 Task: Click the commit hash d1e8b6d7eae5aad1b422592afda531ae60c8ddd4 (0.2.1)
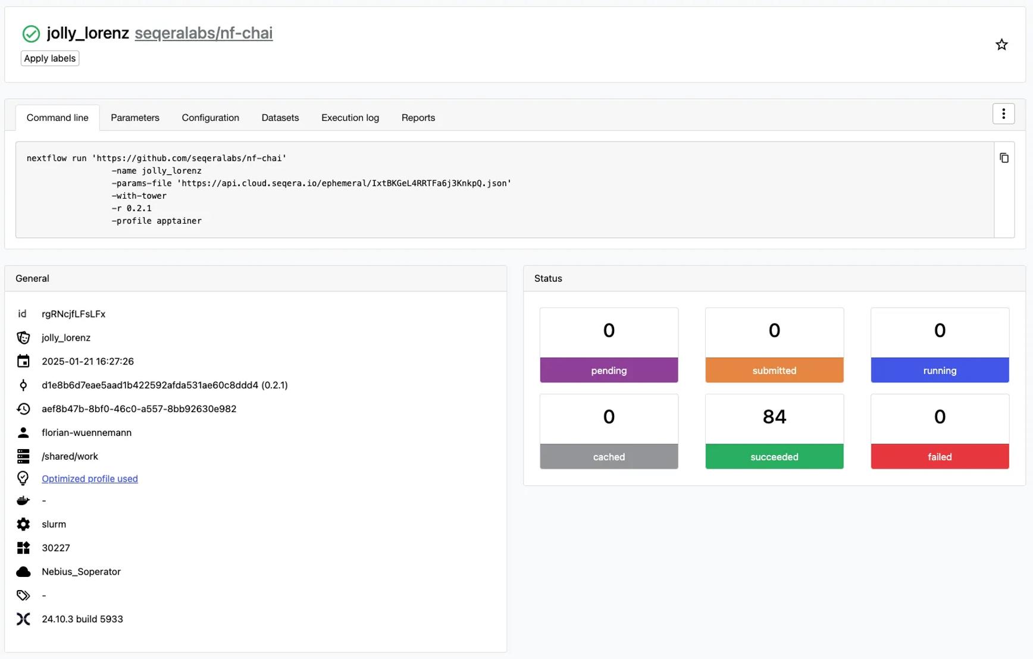165,385
